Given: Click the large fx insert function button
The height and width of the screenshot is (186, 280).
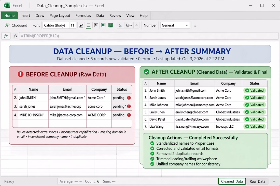Looking at the screenshot, I should (x=6, y=36).
